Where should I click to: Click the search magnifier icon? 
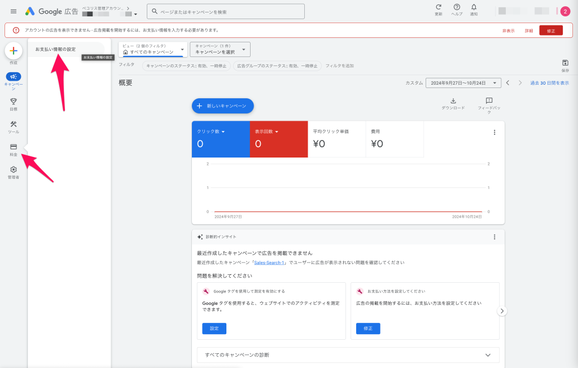(x=155, y=11)
